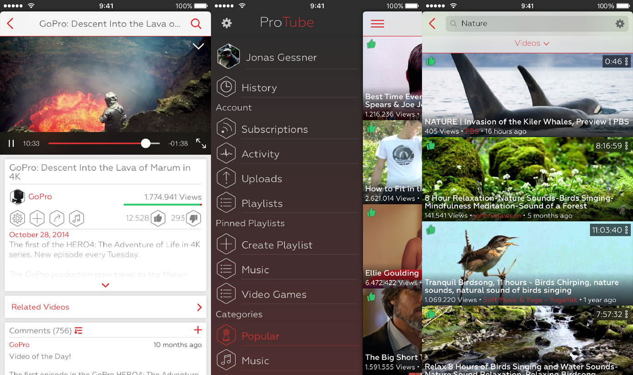Open the 'How to Fit' video thumbnail

click(392, 162)
